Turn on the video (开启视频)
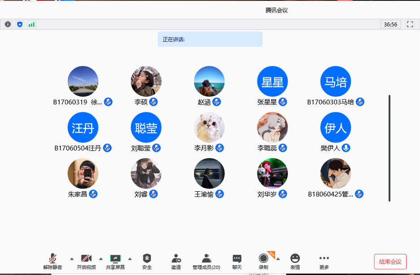Screen dimensions: 420x275 click(86, 262)
